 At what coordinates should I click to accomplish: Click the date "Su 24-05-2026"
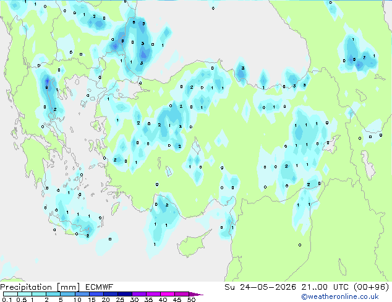(x=260, y=287)
